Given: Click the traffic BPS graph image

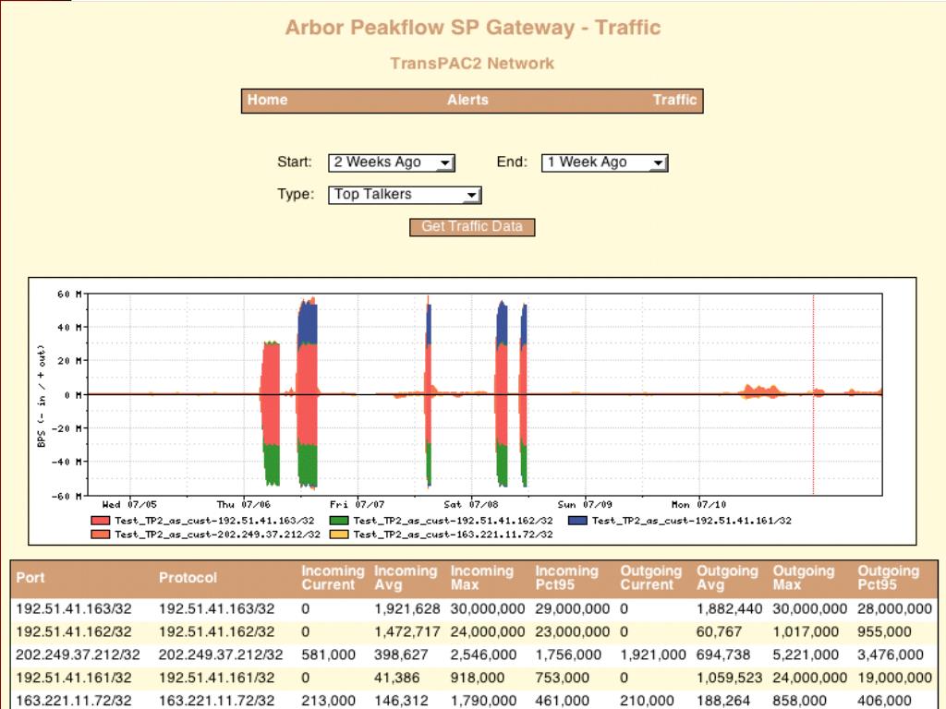Looking at the screenshot, I should (x=472, y=411).
